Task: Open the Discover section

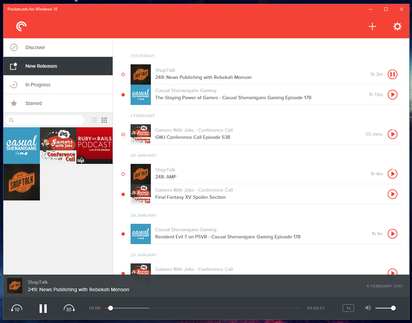Action: 58,47
